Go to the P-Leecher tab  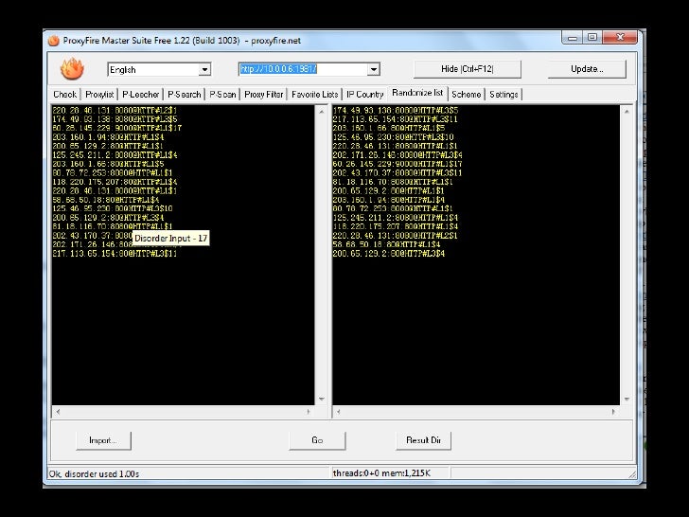tap(141, 94)
